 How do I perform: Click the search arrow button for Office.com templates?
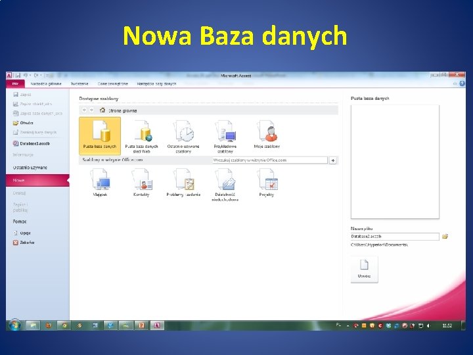(332, 160)
